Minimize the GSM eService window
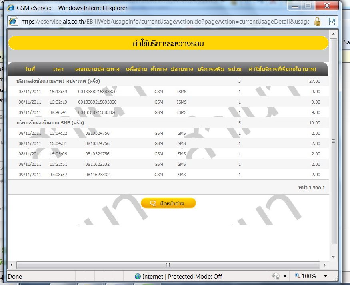 click(295, 6)
